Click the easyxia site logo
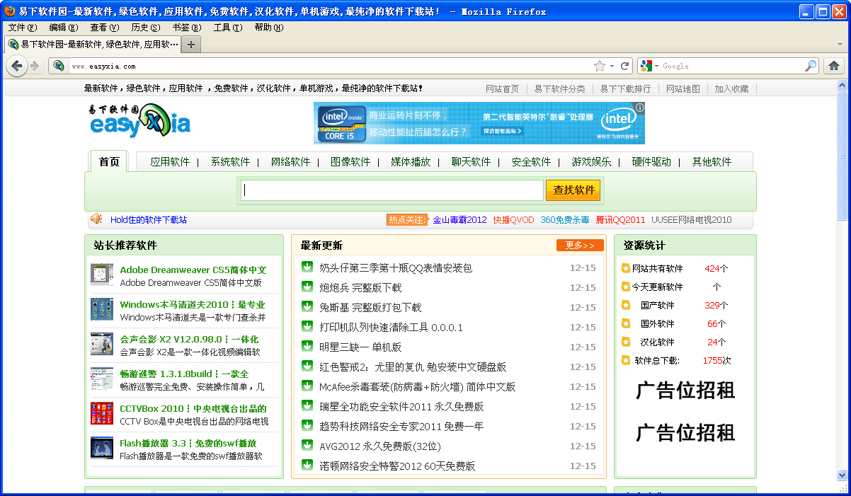This screenshot has width=851, height=496. pos(140,120)
